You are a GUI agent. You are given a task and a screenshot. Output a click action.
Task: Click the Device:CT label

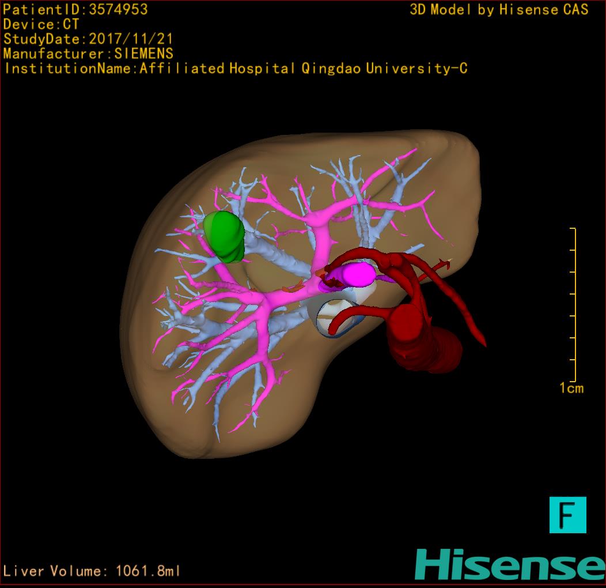coord(41,25)
